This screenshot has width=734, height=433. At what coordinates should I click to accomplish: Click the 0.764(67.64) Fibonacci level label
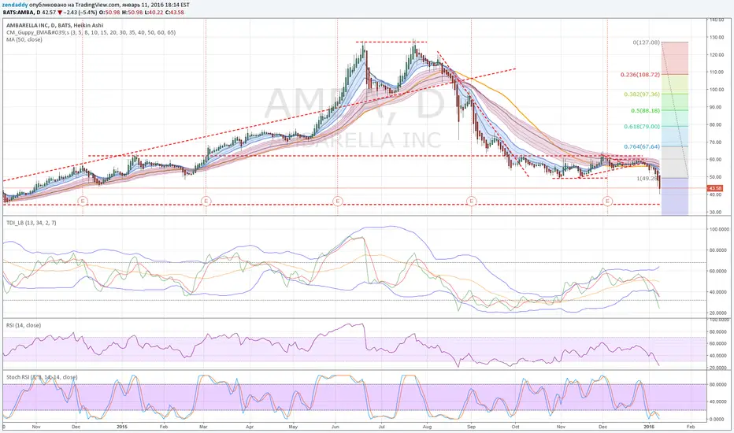click(x=642, y=146)
